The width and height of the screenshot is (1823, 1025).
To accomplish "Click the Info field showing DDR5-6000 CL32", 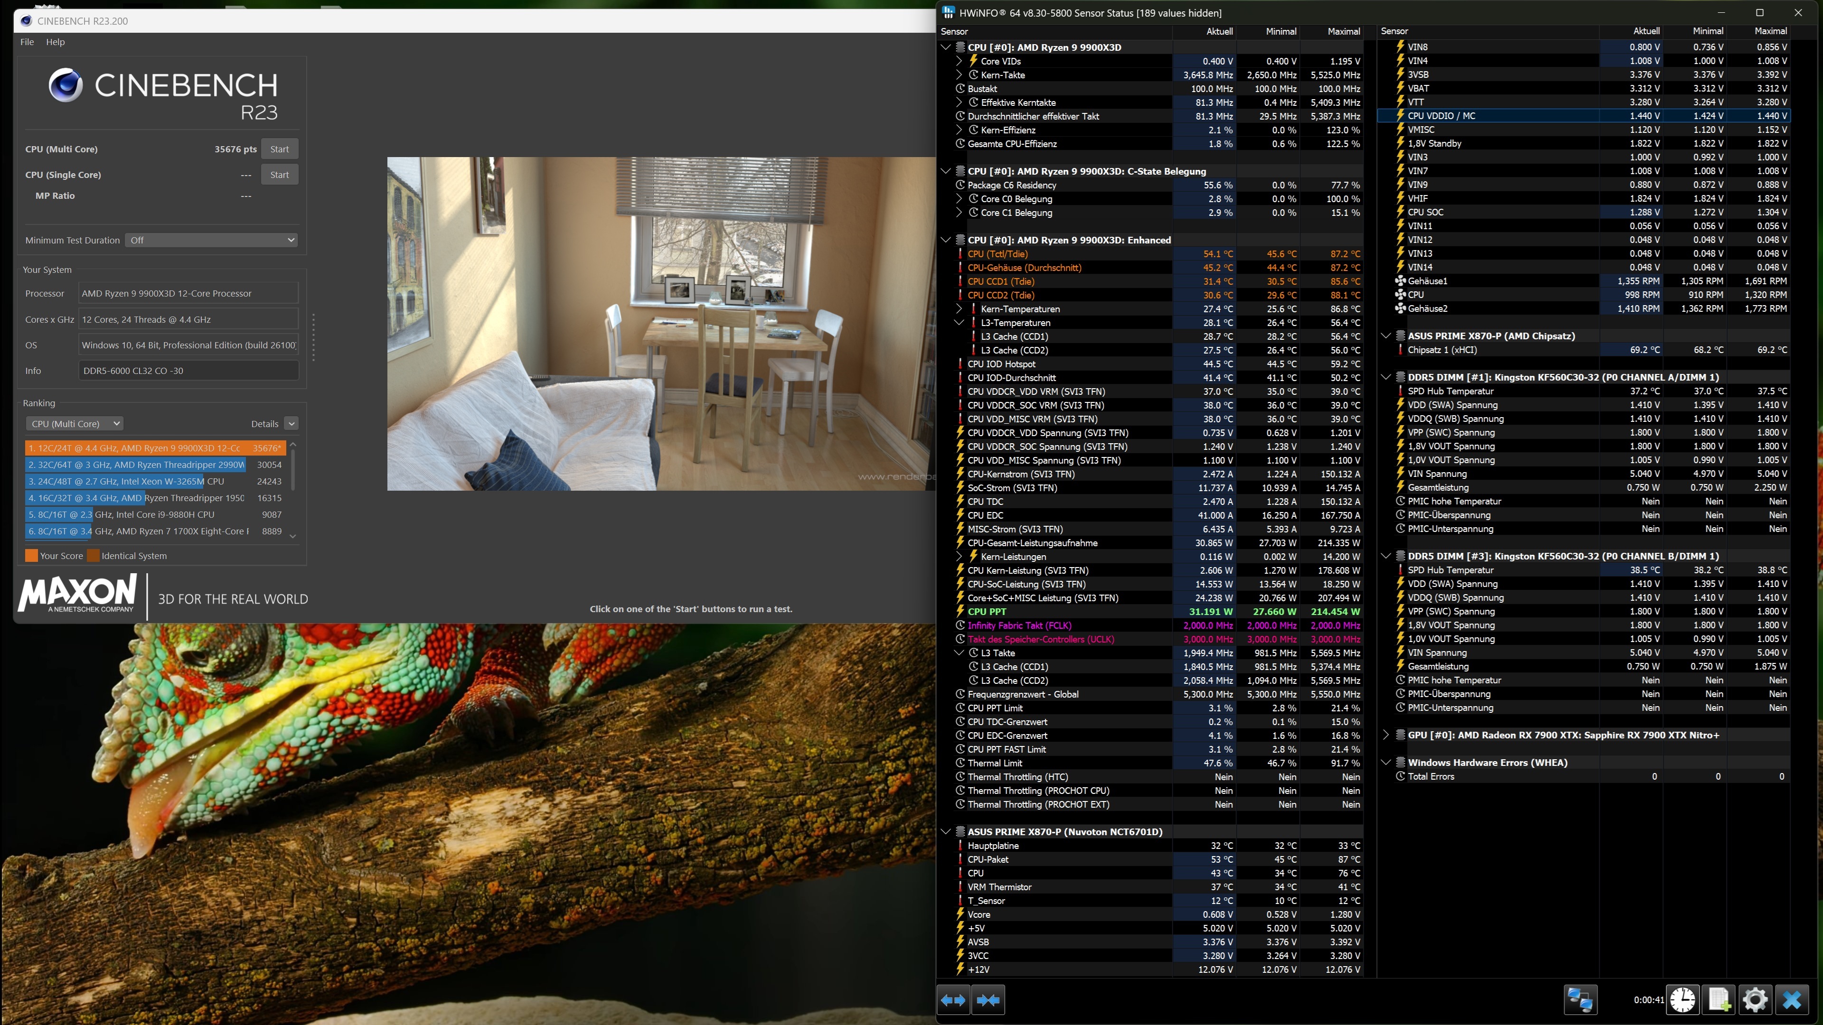I will [x=188, y=371].
